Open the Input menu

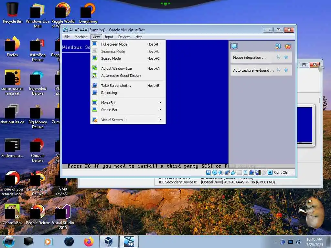pos(109,37)
